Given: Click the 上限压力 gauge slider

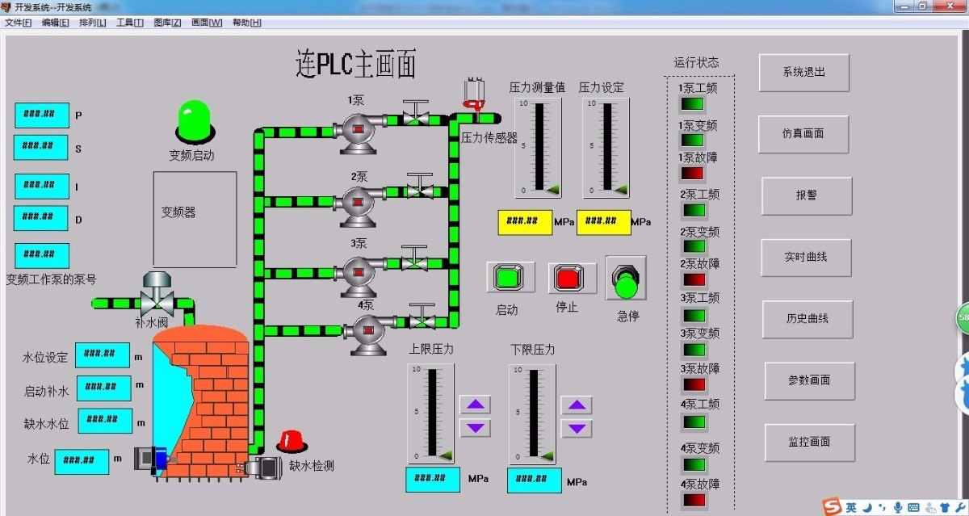Looking at the screenshot, I should pyautogui.click(x=431, y=413).
